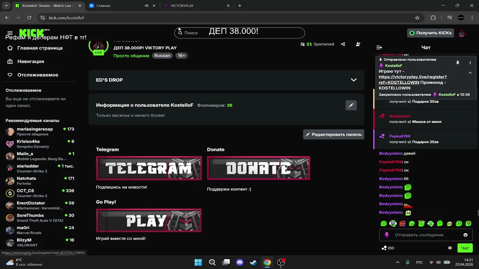479x269 pixels.
Task: Click the Получить KICKs button
Action: coord(430,33)
